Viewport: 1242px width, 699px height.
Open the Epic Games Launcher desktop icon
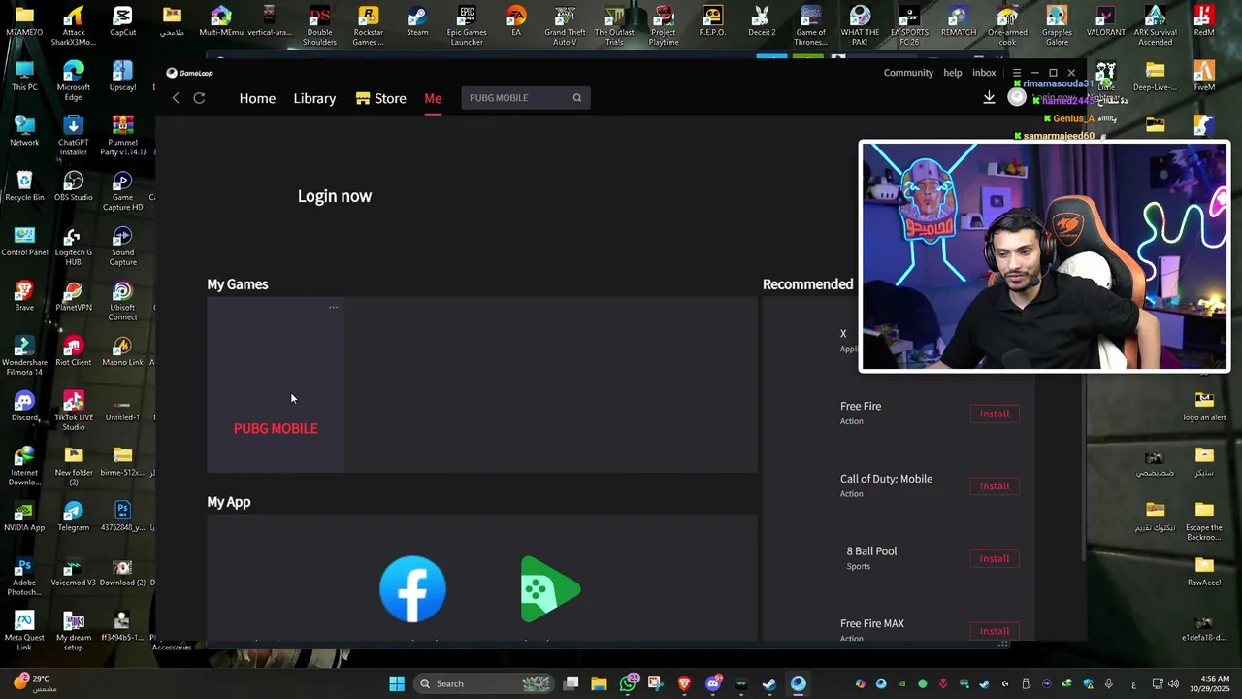(x=467, y=25)
